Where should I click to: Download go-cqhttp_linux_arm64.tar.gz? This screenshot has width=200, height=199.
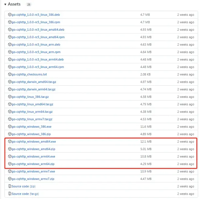click(32, 112)
